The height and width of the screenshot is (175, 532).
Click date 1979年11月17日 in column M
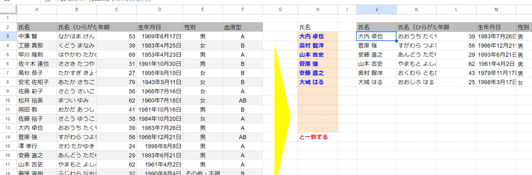click(497, 73)
